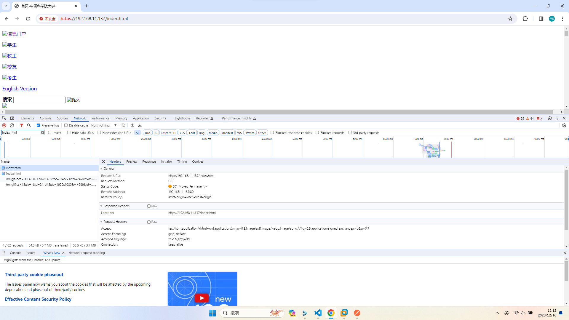
Task: Click the export HAR download icon
Action: pos(140,125)
